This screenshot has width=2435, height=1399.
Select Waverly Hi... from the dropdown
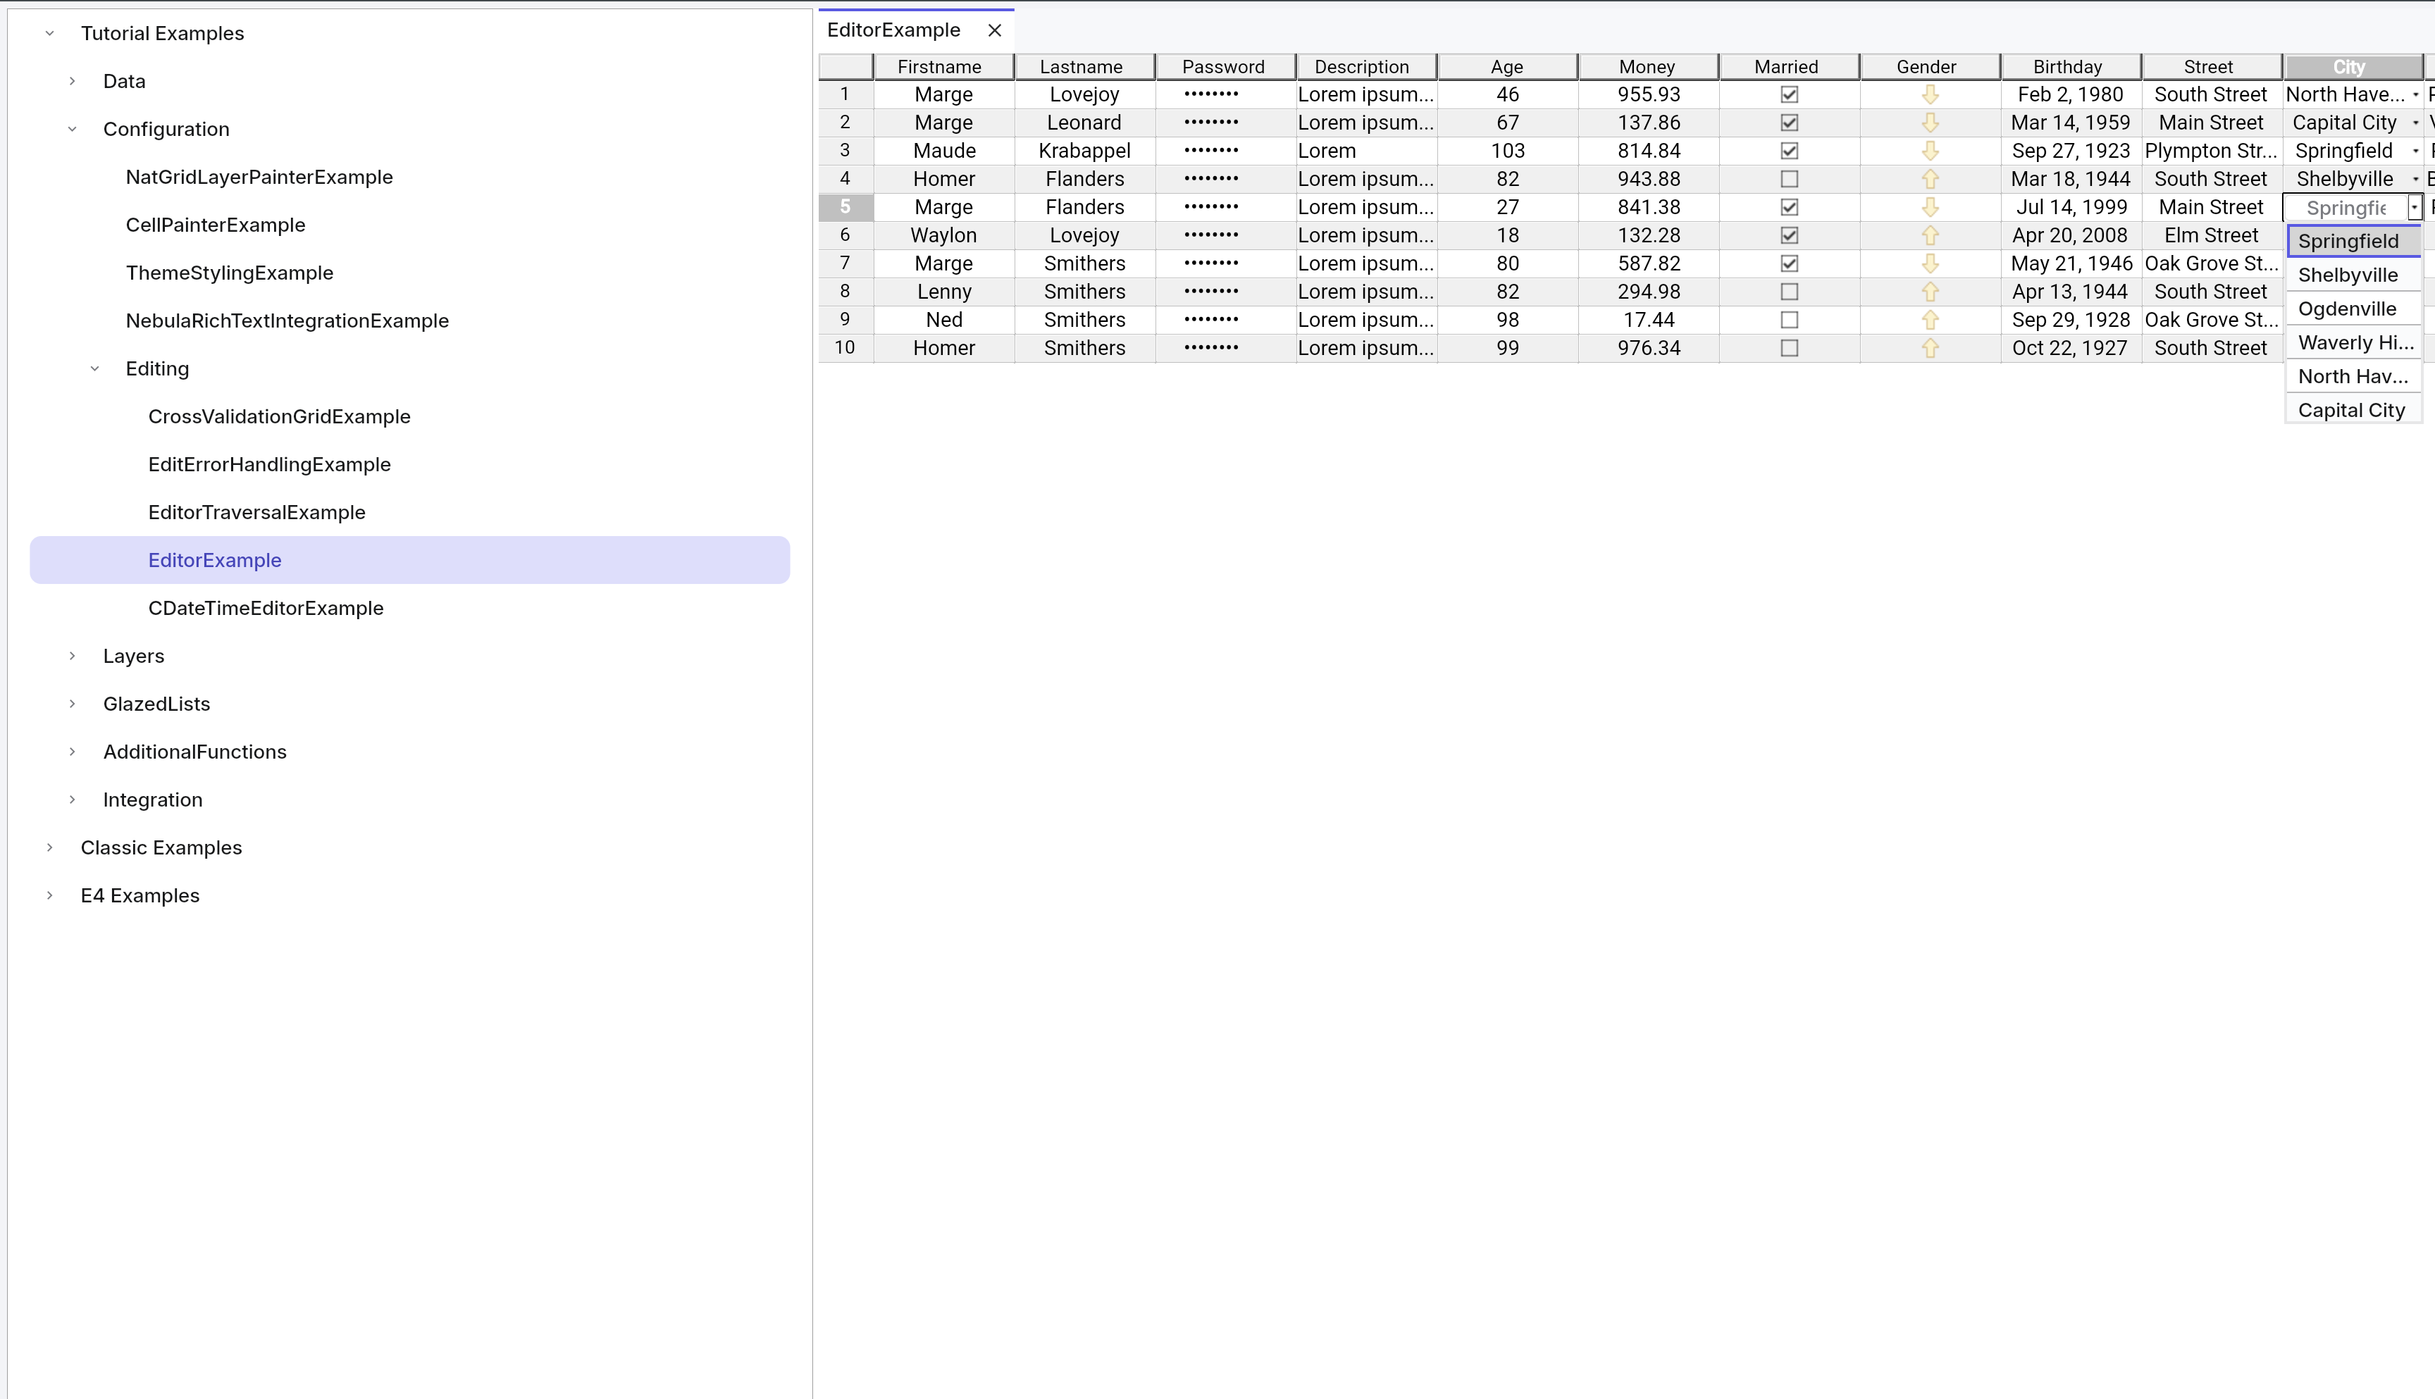coord(2353,342)
